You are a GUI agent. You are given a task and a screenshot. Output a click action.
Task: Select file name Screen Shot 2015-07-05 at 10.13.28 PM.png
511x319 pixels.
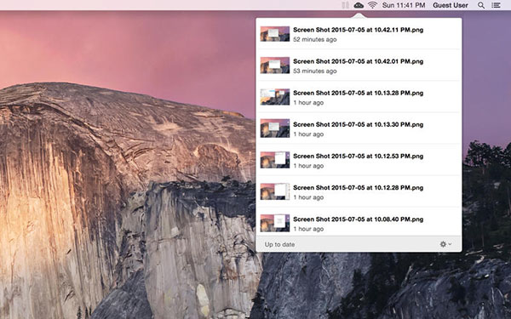[359, 93]
